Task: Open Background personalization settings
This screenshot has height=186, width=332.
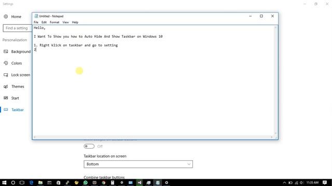Action: (17, 52)
